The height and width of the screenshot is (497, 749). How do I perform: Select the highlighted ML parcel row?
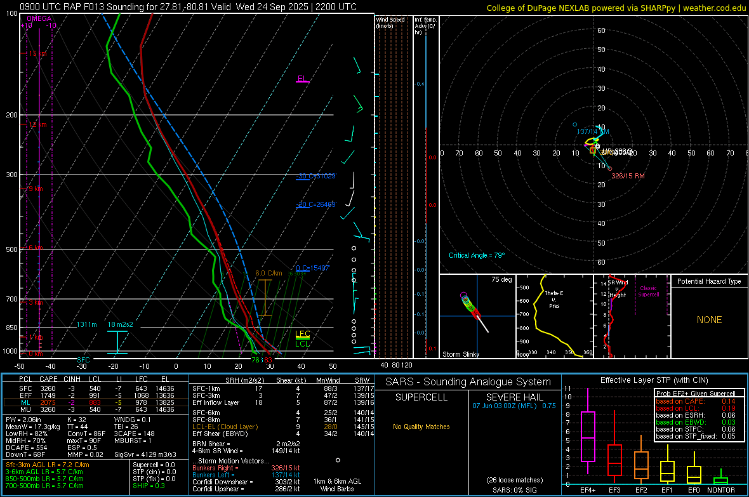point(96,402)
